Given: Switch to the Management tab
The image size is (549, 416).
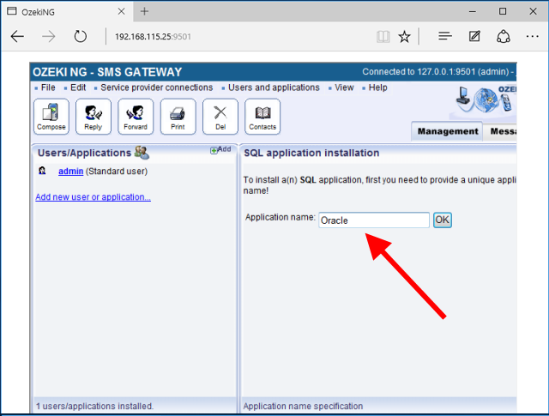Looking at the screenshot, I should (x=447, y=131).
